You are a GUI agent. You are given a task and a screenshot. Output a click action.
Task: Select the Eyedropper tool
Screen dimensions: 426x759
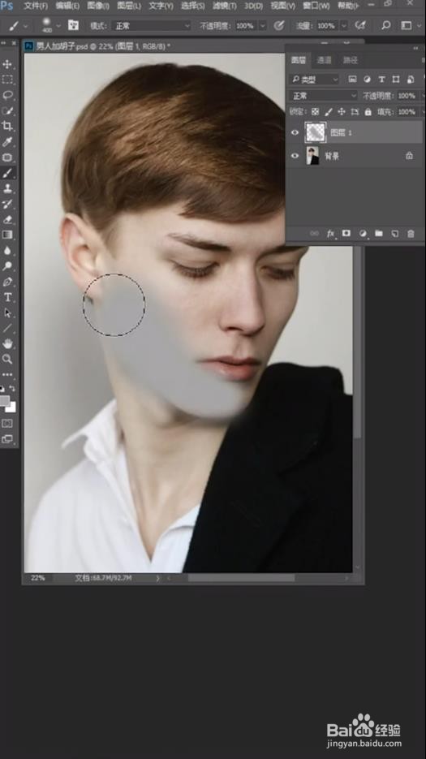(x=7, y=141)
